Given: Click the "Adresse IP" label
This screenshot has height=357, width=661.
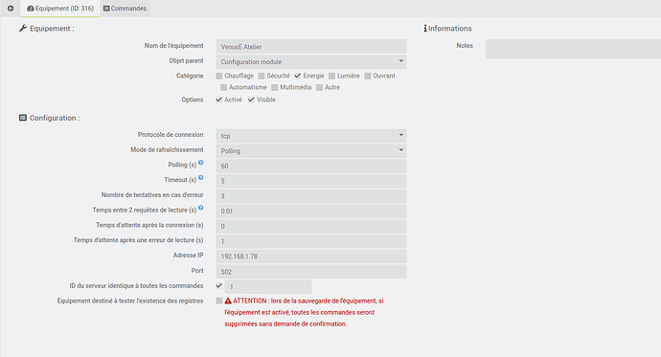Looking at the screenshot, I should (188, 256).
